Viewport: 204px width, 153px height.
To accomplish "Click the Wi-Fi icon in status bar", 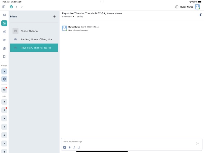I will [190, 2].
